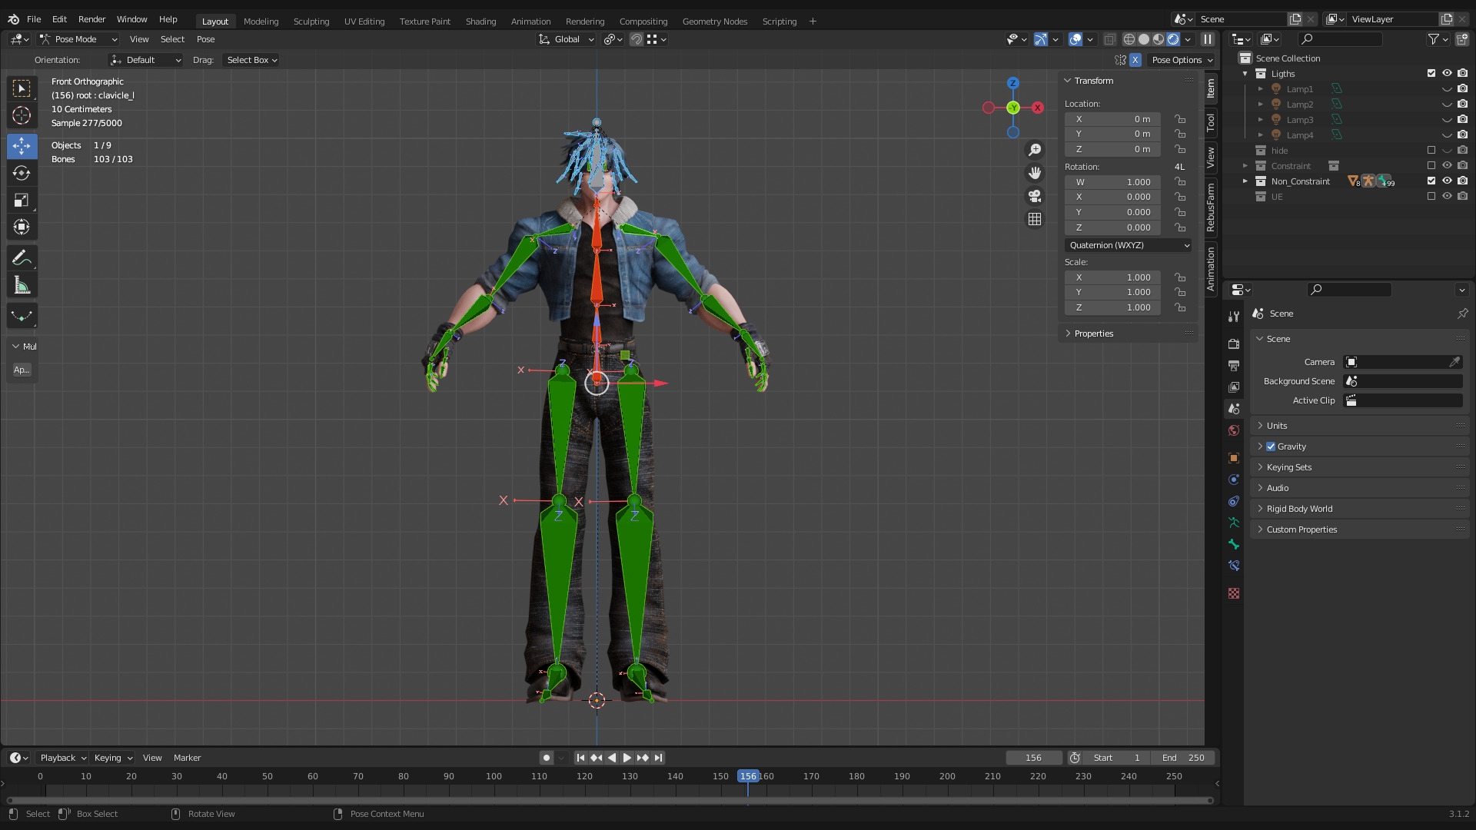Hide the Ligths collection in viewport
This screenshot has width=1476, height=830.
[1447, 74]
